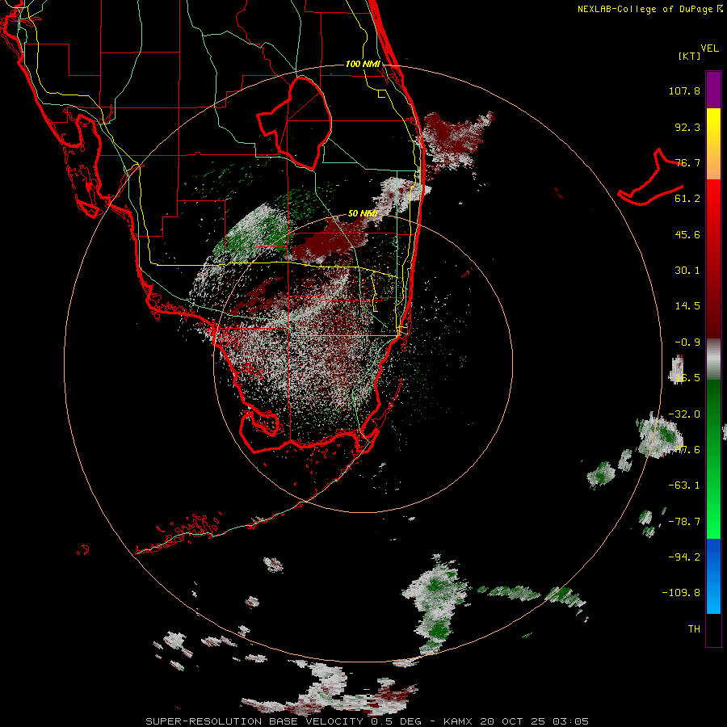Click the -94.2 legend value
Viewport: 727px width, 727px height.
[684, 557]
